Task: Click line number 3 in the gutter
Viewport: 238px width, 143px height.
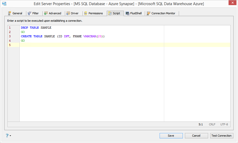Action: (10, 36)
